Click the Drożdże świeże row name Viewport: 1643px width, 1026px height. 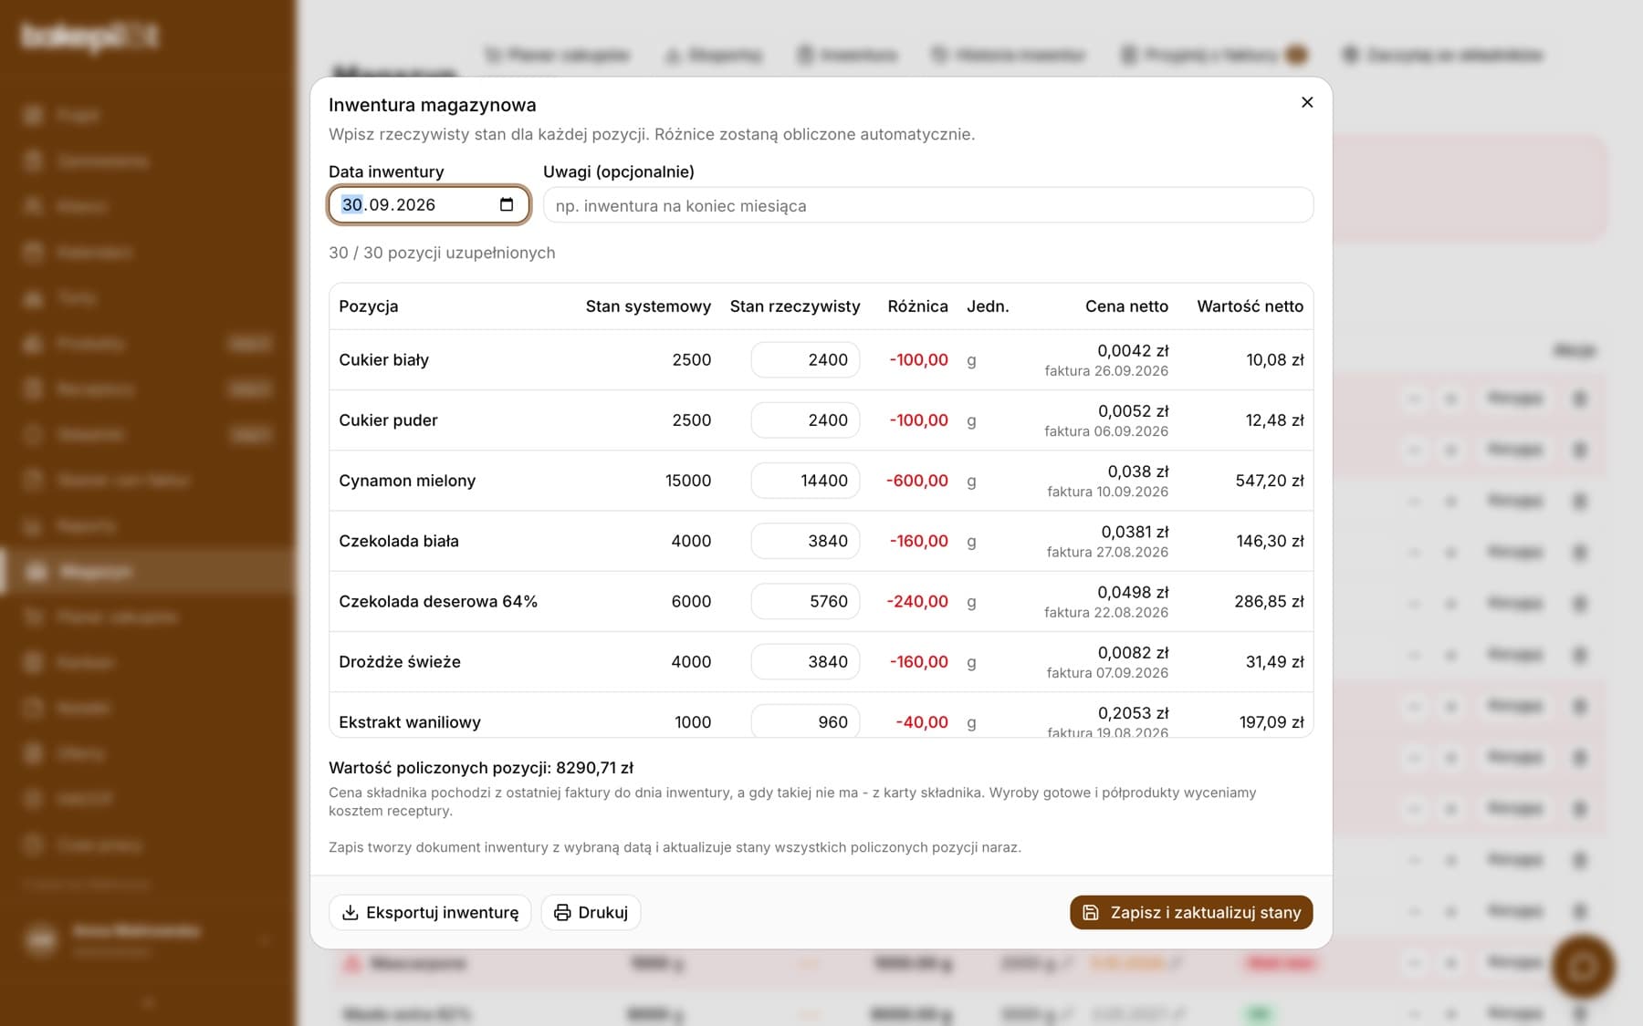point(400,662)
